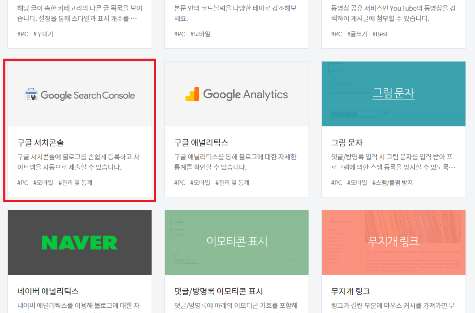The height and width of the screenshot is (313, 475).
Task: Click the Google Search Console wrench icon
Action: [31, 95]
